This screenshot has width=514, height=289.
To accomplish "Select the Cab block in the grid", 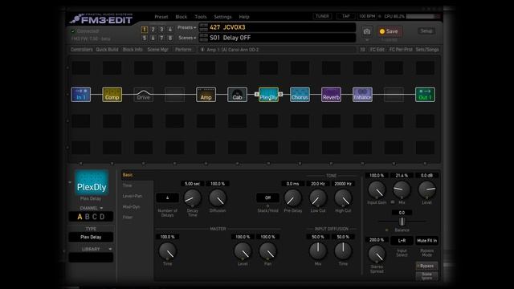I will click(x=238, y=95).
